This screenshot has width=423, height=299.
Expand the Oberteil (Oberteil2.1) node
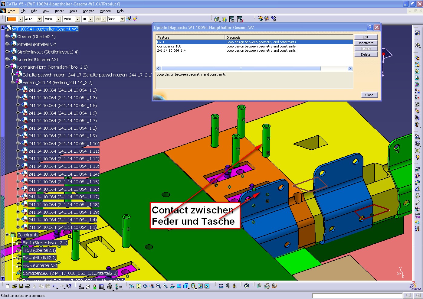click(x=7, y=36)
